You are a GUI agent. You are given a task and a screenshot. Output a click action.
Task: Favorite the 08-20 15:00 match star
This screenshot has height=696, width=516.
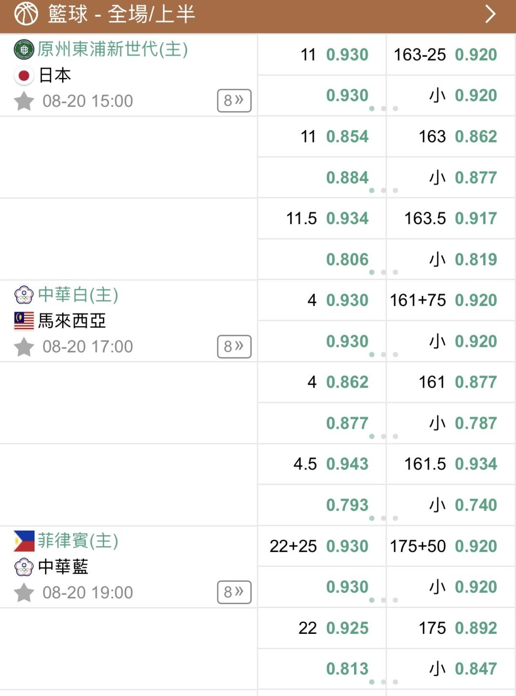pos(24,101)
